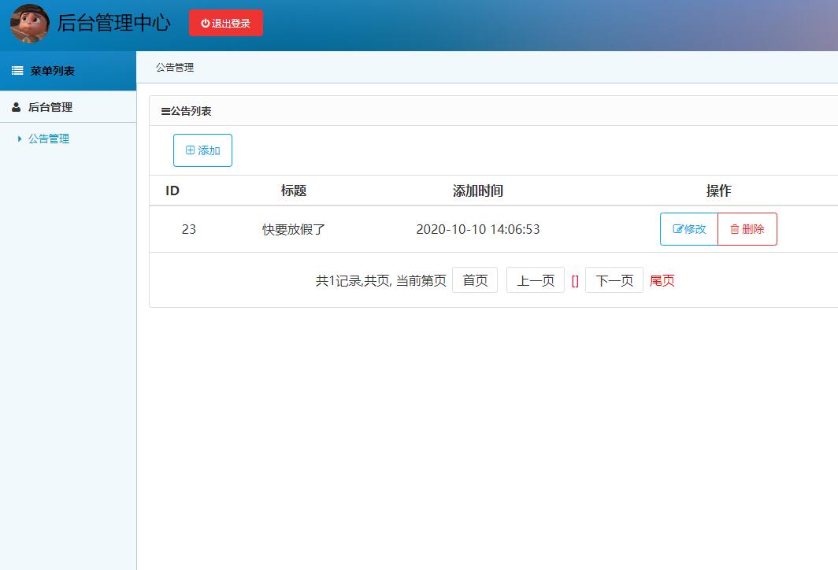Click the user icon next to 后台管理
Image resolution: width=838 pixels, height=570 pixels.
[17, 106]
